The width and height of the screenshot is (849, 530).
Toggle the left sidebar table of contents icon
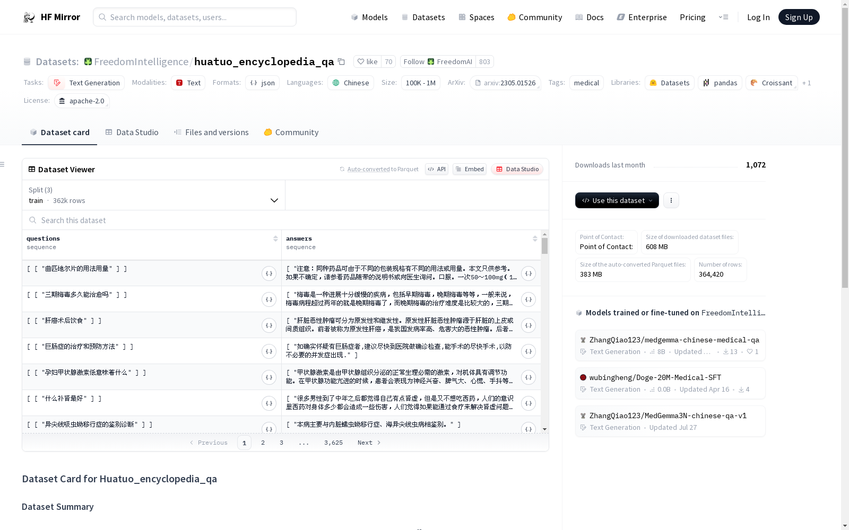pos(3,164)
